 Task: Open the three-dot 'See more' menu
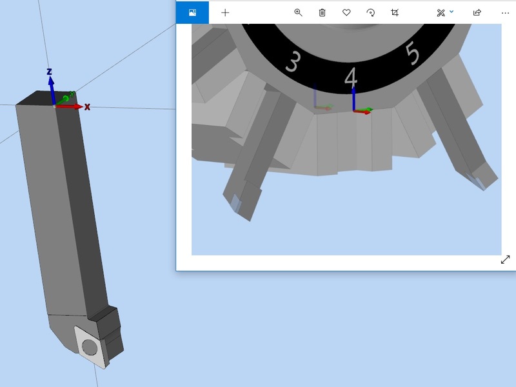pos(505,12)
